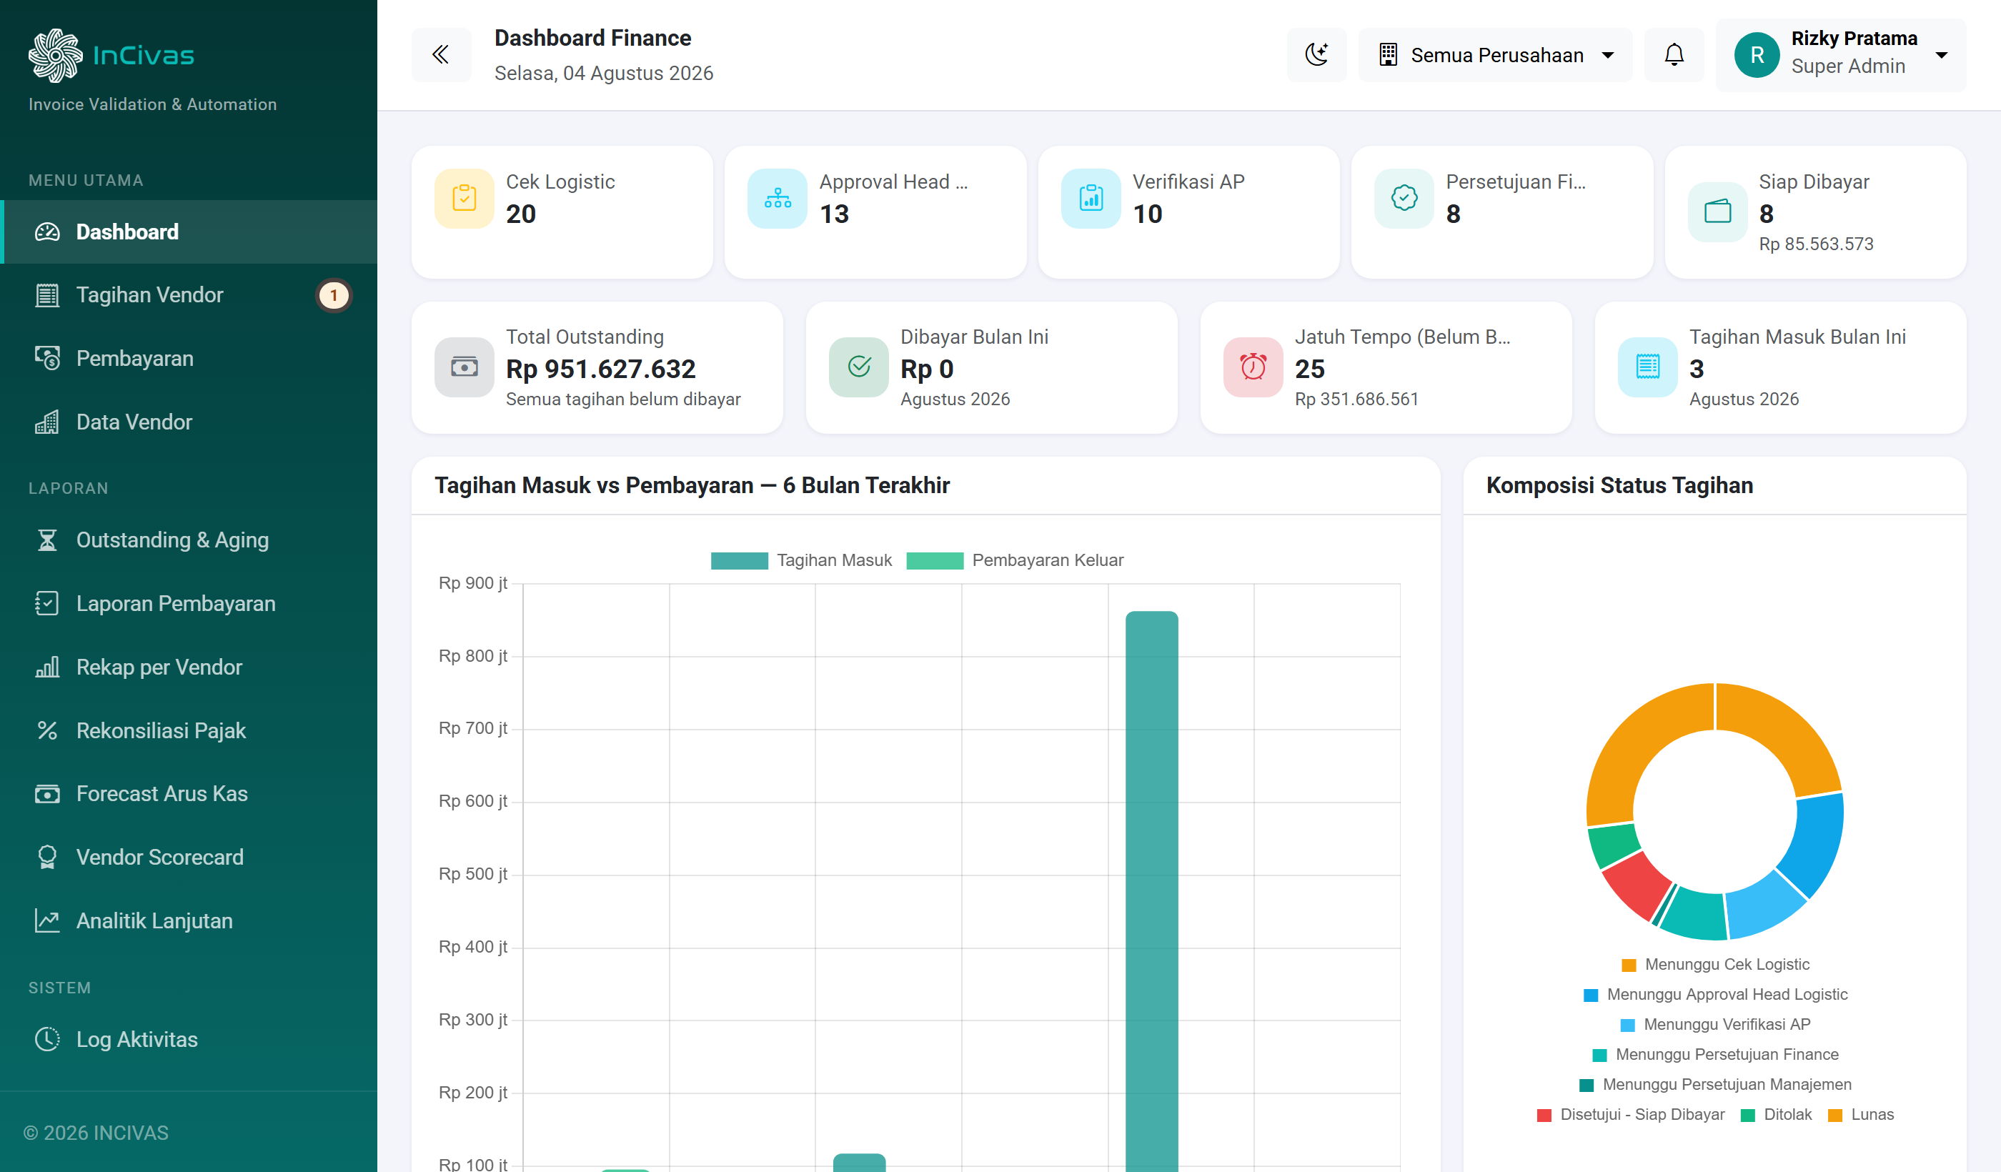Open Dashboard in the sidebar
The image size is (2001, 1172).
pyautogui.click(x=189, y=232)
